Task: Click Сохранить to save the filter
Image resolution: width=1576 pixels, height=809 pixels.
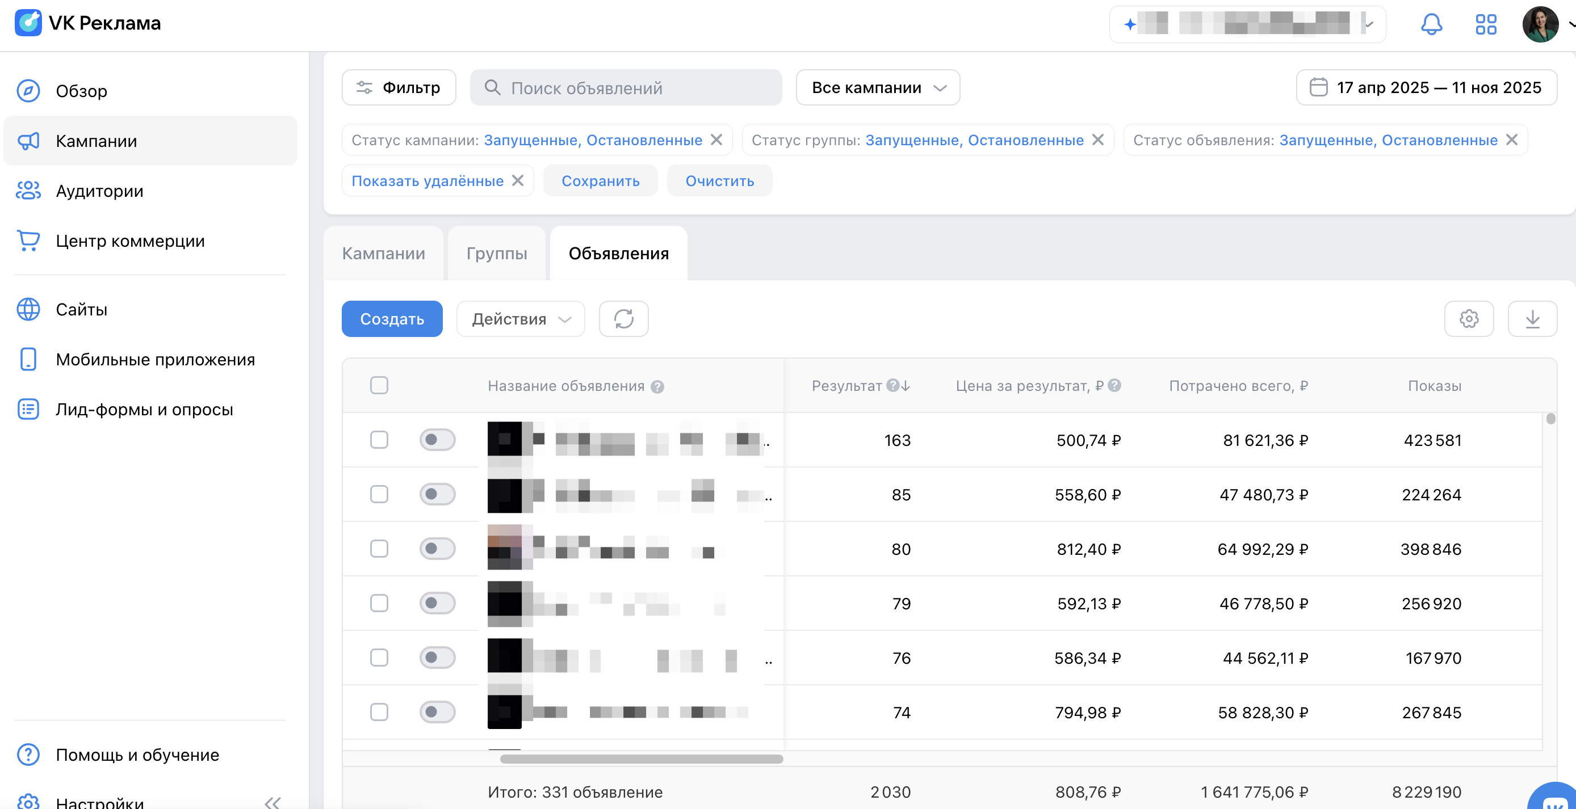Action: tap(601, 180)
